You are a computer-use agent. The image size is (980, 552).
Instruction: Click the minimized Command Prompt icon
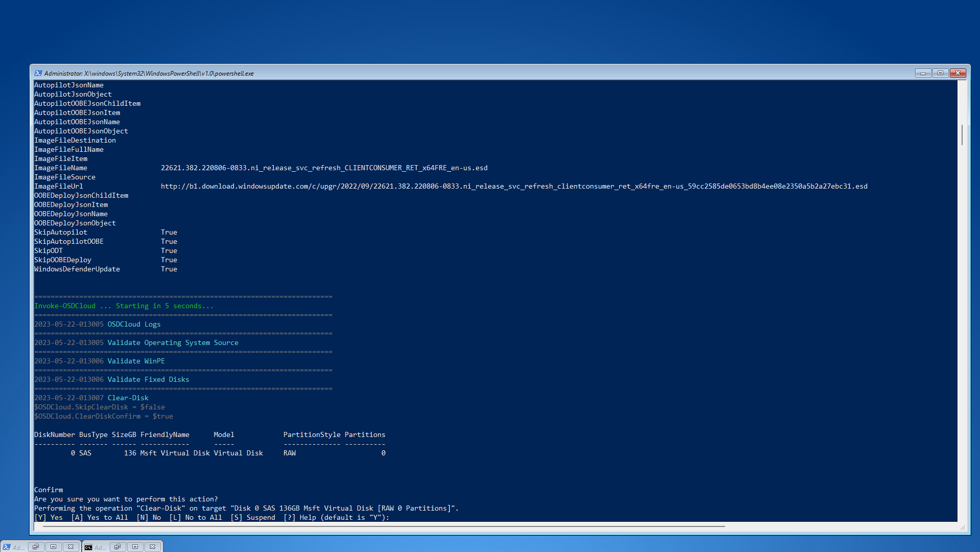[x=88, y=547]
